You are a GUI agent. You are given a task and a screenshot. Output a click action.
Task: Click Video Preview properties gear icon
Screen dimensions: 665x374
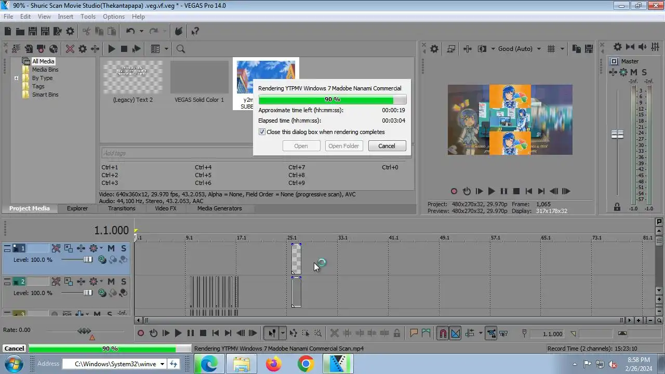434,49
